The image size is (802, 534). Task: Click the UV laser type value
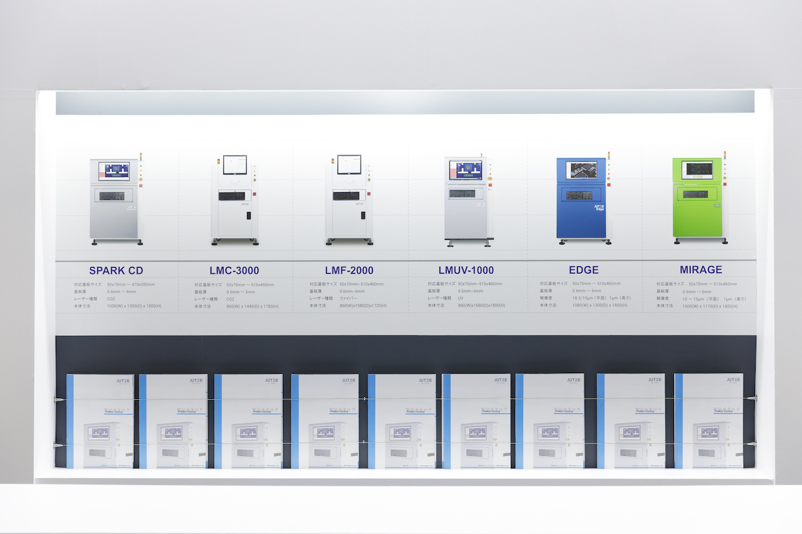[461, 299]
